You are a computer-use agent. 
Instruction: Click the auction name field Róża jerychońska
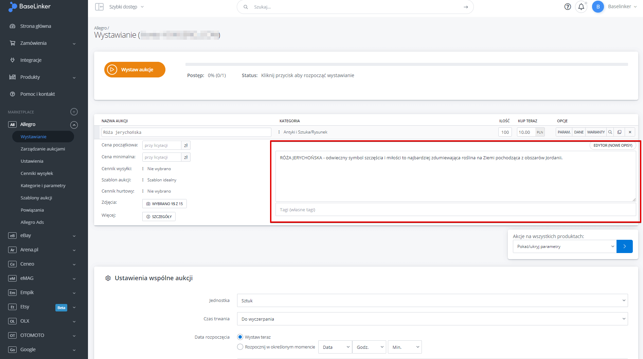[x=186, y=132]
